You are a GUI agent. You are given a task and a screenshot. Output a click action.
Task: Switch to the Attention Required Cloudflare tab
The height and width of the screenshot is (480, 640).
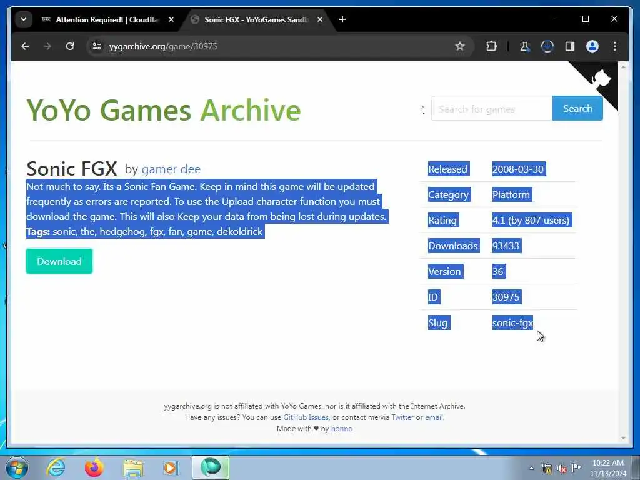click(107, 19)
